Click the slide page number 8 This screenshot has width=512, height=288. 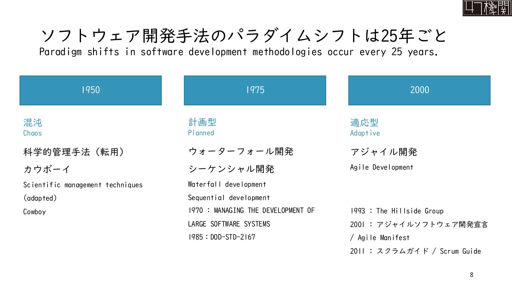[472, 275]
